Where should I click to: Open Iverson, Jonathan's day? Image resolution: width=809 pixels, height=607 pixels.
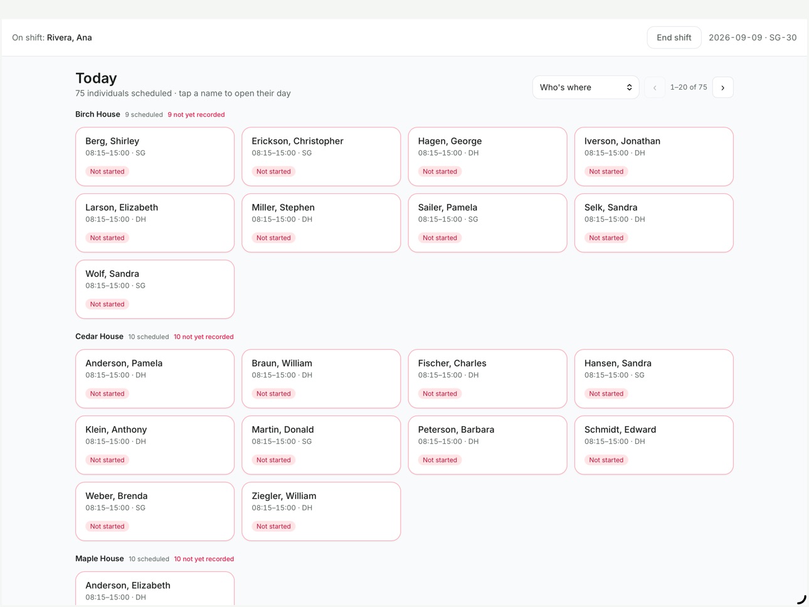coord(653,156)
